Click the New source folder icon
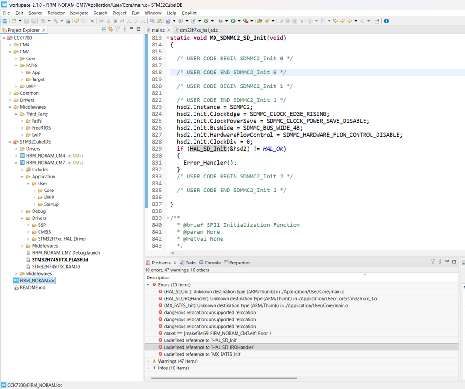 click(181, 21)
